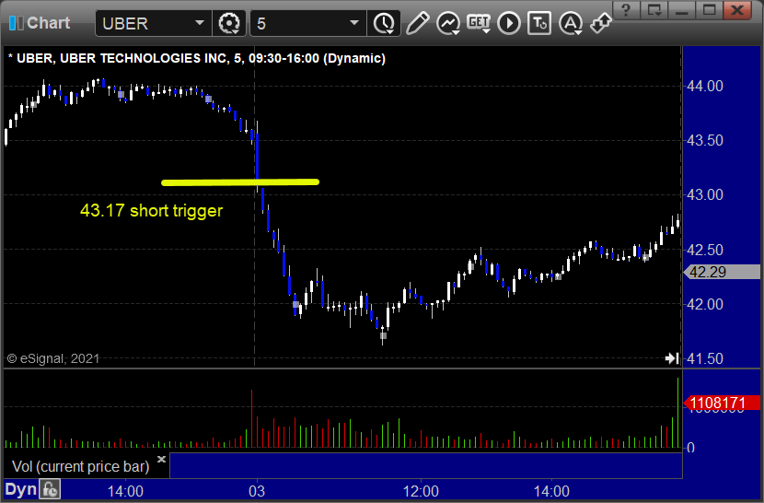Click the 42.29 current price marker
This screenshot has width=764, height=503.
point(722,272)
